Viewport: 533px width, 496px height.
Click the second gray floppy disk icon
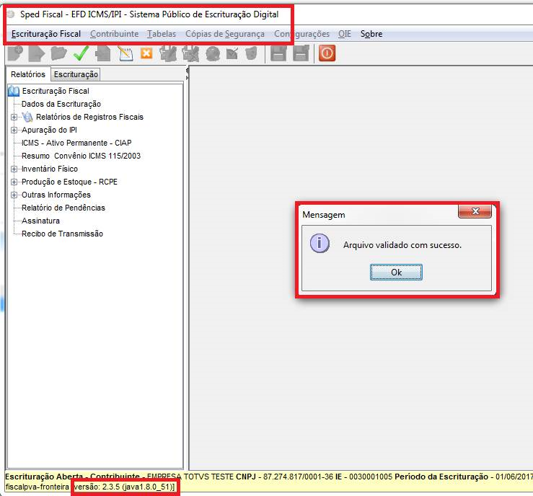(301, 53)
